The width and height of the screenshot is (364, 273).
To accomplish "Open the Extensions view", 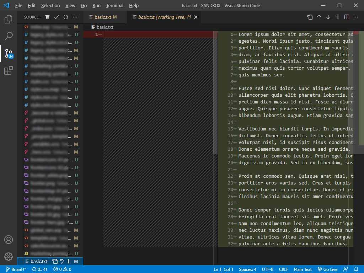I will click(9, 70).
